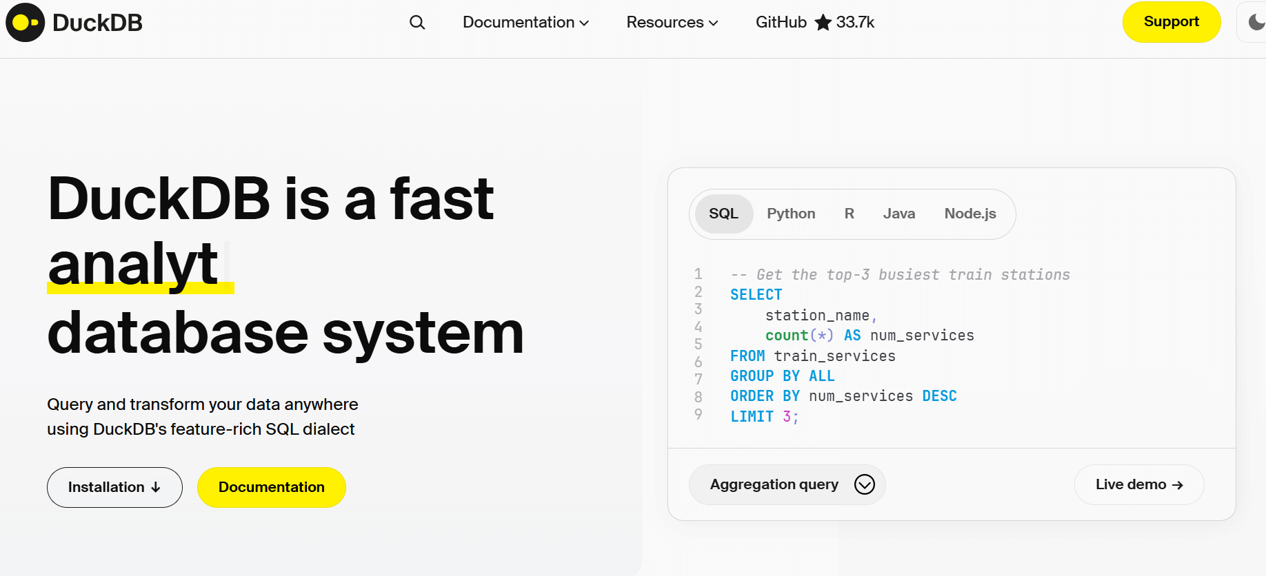The image size is (1266, 576).
Task: Show the Java code example tab
Action: tap(898, 214)
